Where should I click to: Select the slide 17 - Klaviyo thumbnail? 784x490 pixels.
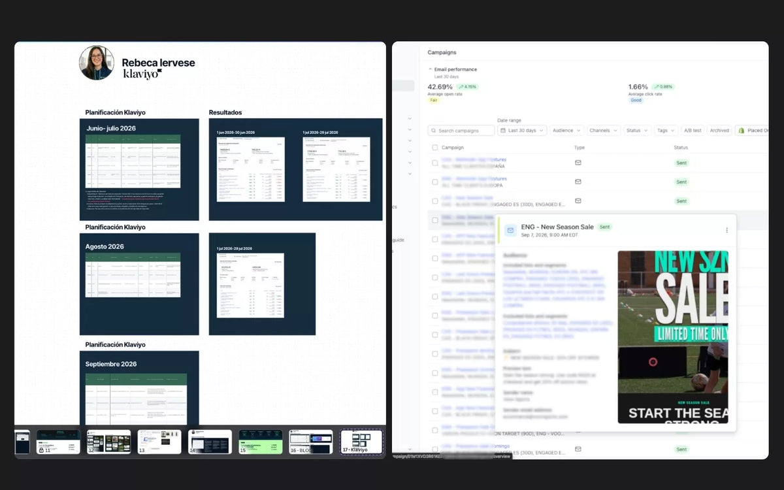[362, 442]
